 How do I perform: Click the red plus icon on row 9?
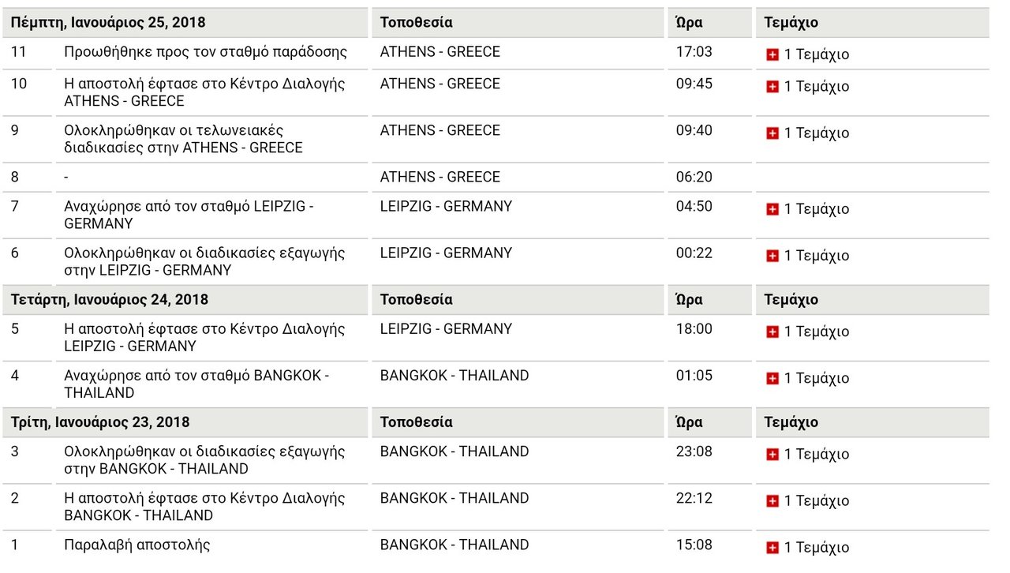772,133
